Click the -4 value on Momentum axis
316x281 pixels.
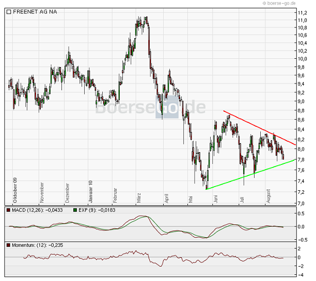(x=301, y=275)
